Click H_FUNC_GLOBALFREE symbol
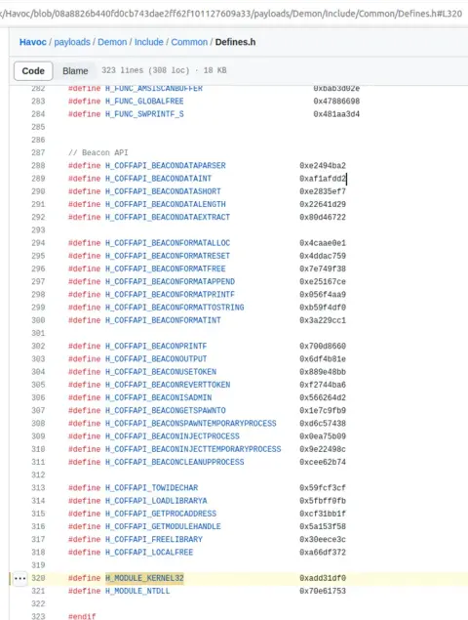 point(144,102)
